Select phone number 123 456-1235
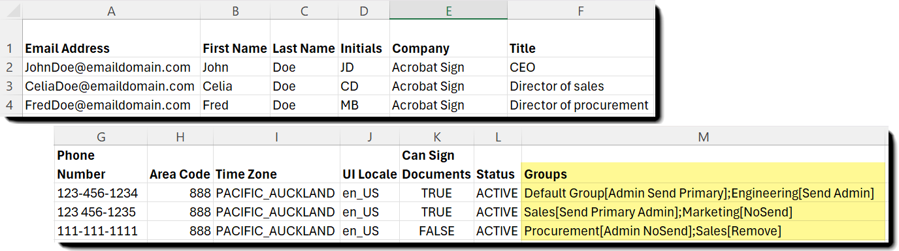 (x=101, y=212)
